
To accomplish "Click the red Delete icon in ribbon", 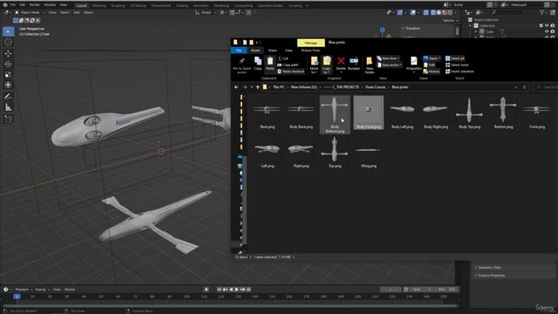I will pos(341,61).
